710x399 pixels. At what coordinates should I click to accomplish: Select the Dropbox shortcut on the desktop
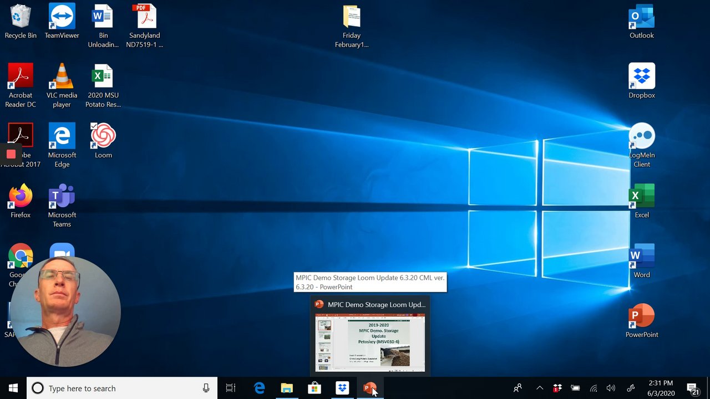click(642, 81)
